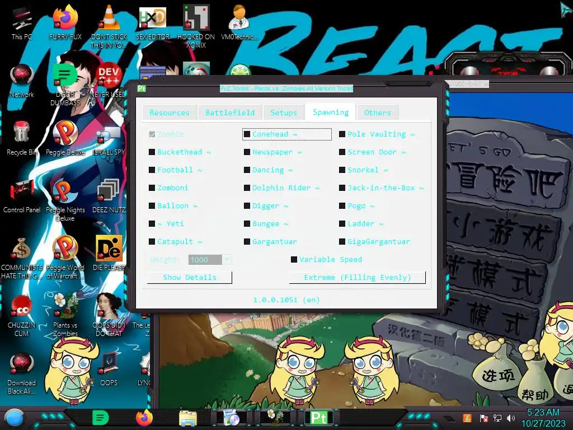The width and height of the screenshot is (573, 430).
Task: Check the Yeti zombie option
Action: pyautogui.click(x=152, y=224)
